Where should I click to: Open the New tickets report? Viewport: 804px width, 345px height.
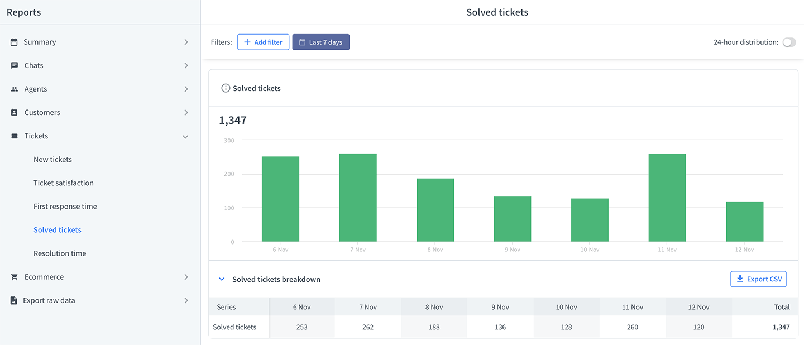tap(52, 159)
